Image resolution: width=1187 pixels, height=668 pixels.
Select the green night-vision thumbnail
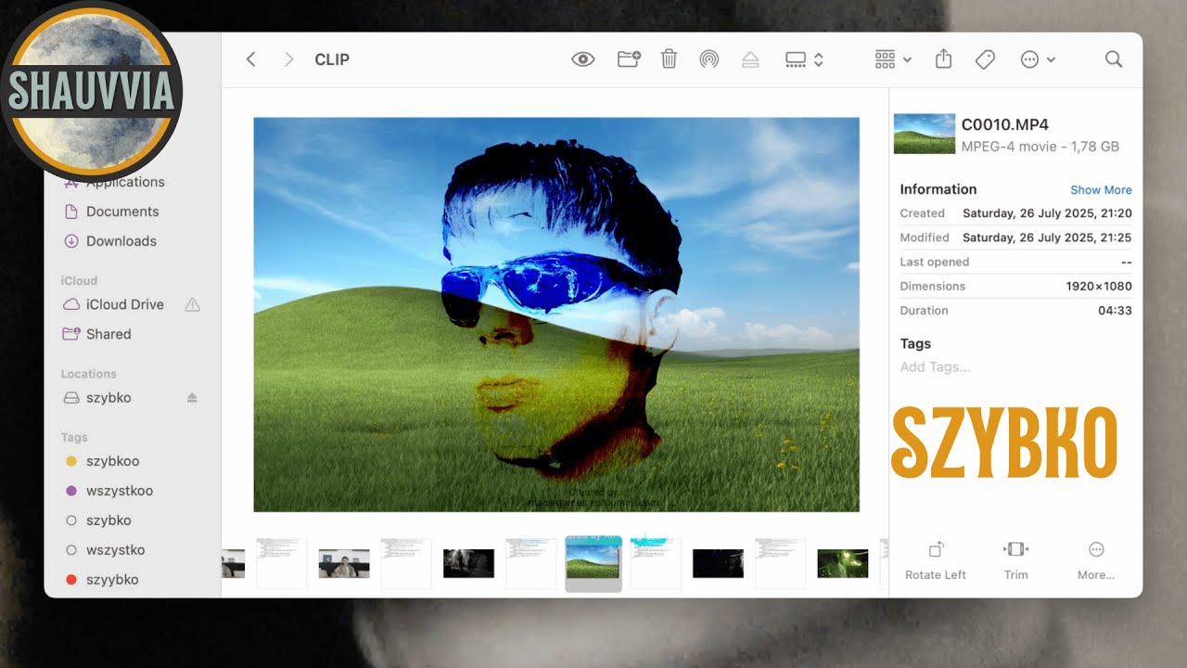pos(842,563)
